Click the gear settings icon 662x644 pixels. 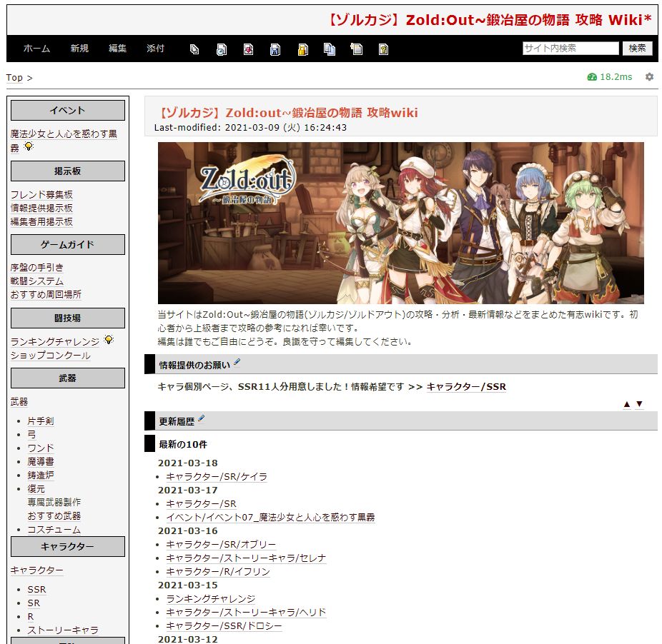coord(649,77)
